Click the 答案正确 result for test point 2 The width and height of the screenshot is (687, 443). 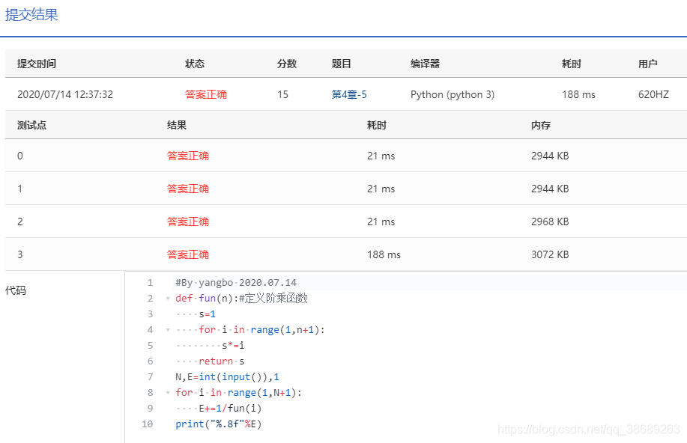point(187,221)
